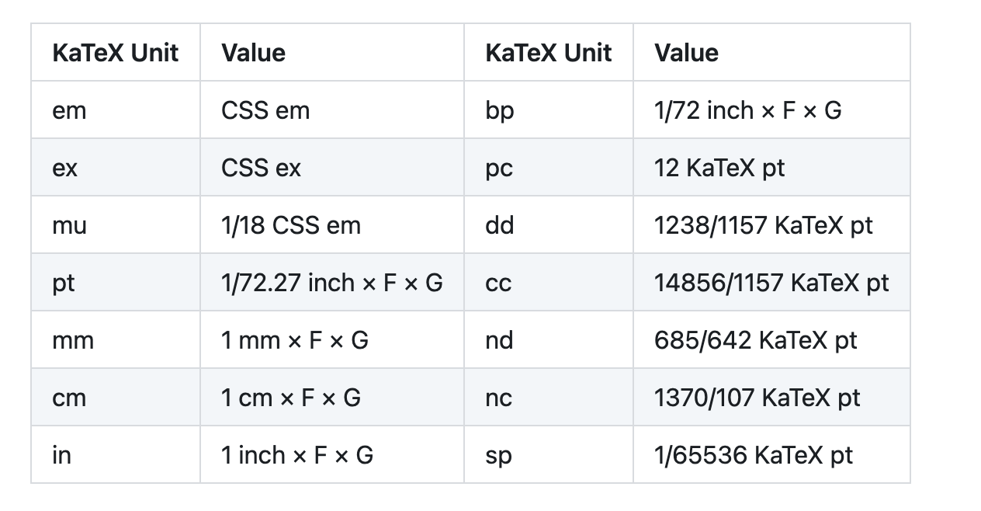Click the "dd" unit cell

pyautogui.click(x=499, y=225)
